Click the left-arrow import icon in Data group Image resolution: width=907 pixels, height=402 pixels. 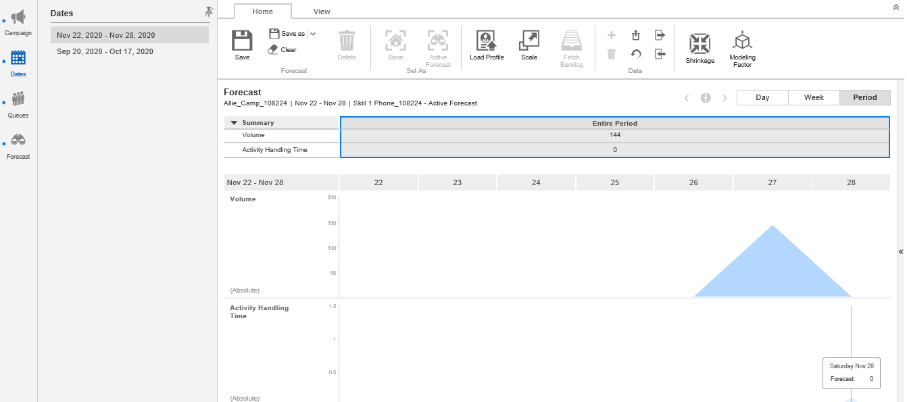660,54
